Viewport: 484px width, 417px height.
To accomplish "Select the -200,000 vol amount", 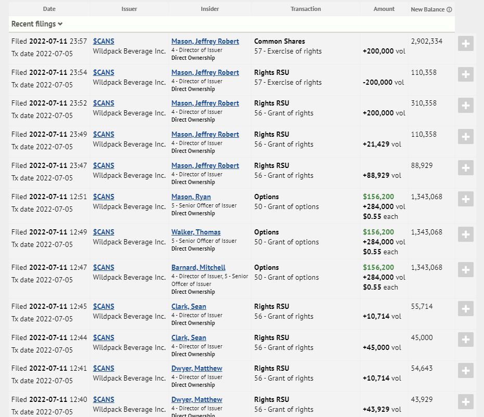I will coord(383,83).
